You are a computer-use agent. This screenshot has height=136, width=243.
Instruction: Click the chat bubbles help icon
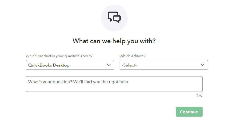(x=114, y=17)
